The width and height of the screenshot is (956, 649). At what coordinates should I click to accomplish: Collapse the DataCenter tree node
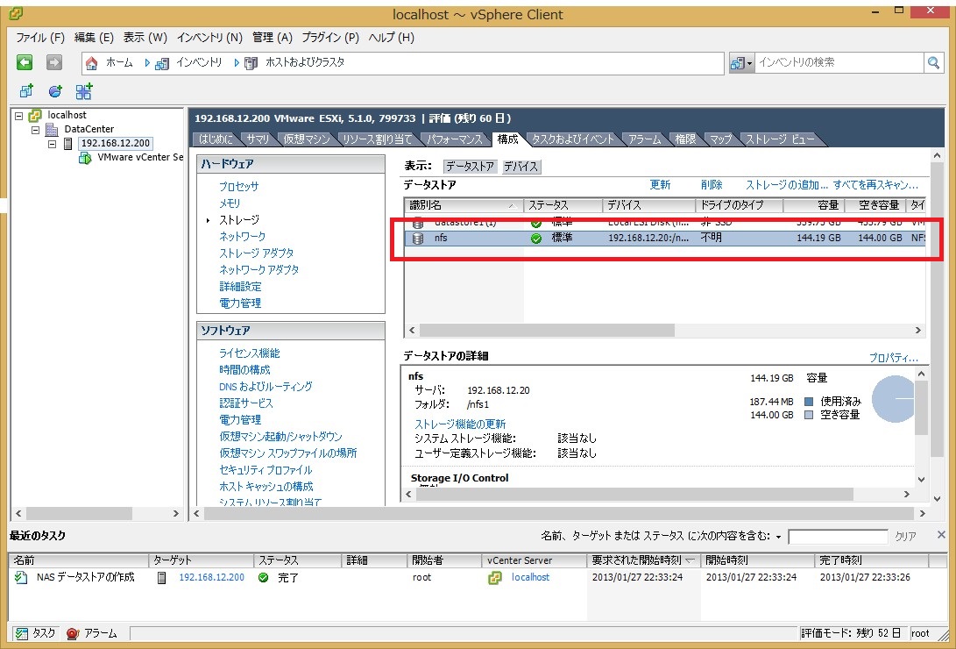pos(35,129)
